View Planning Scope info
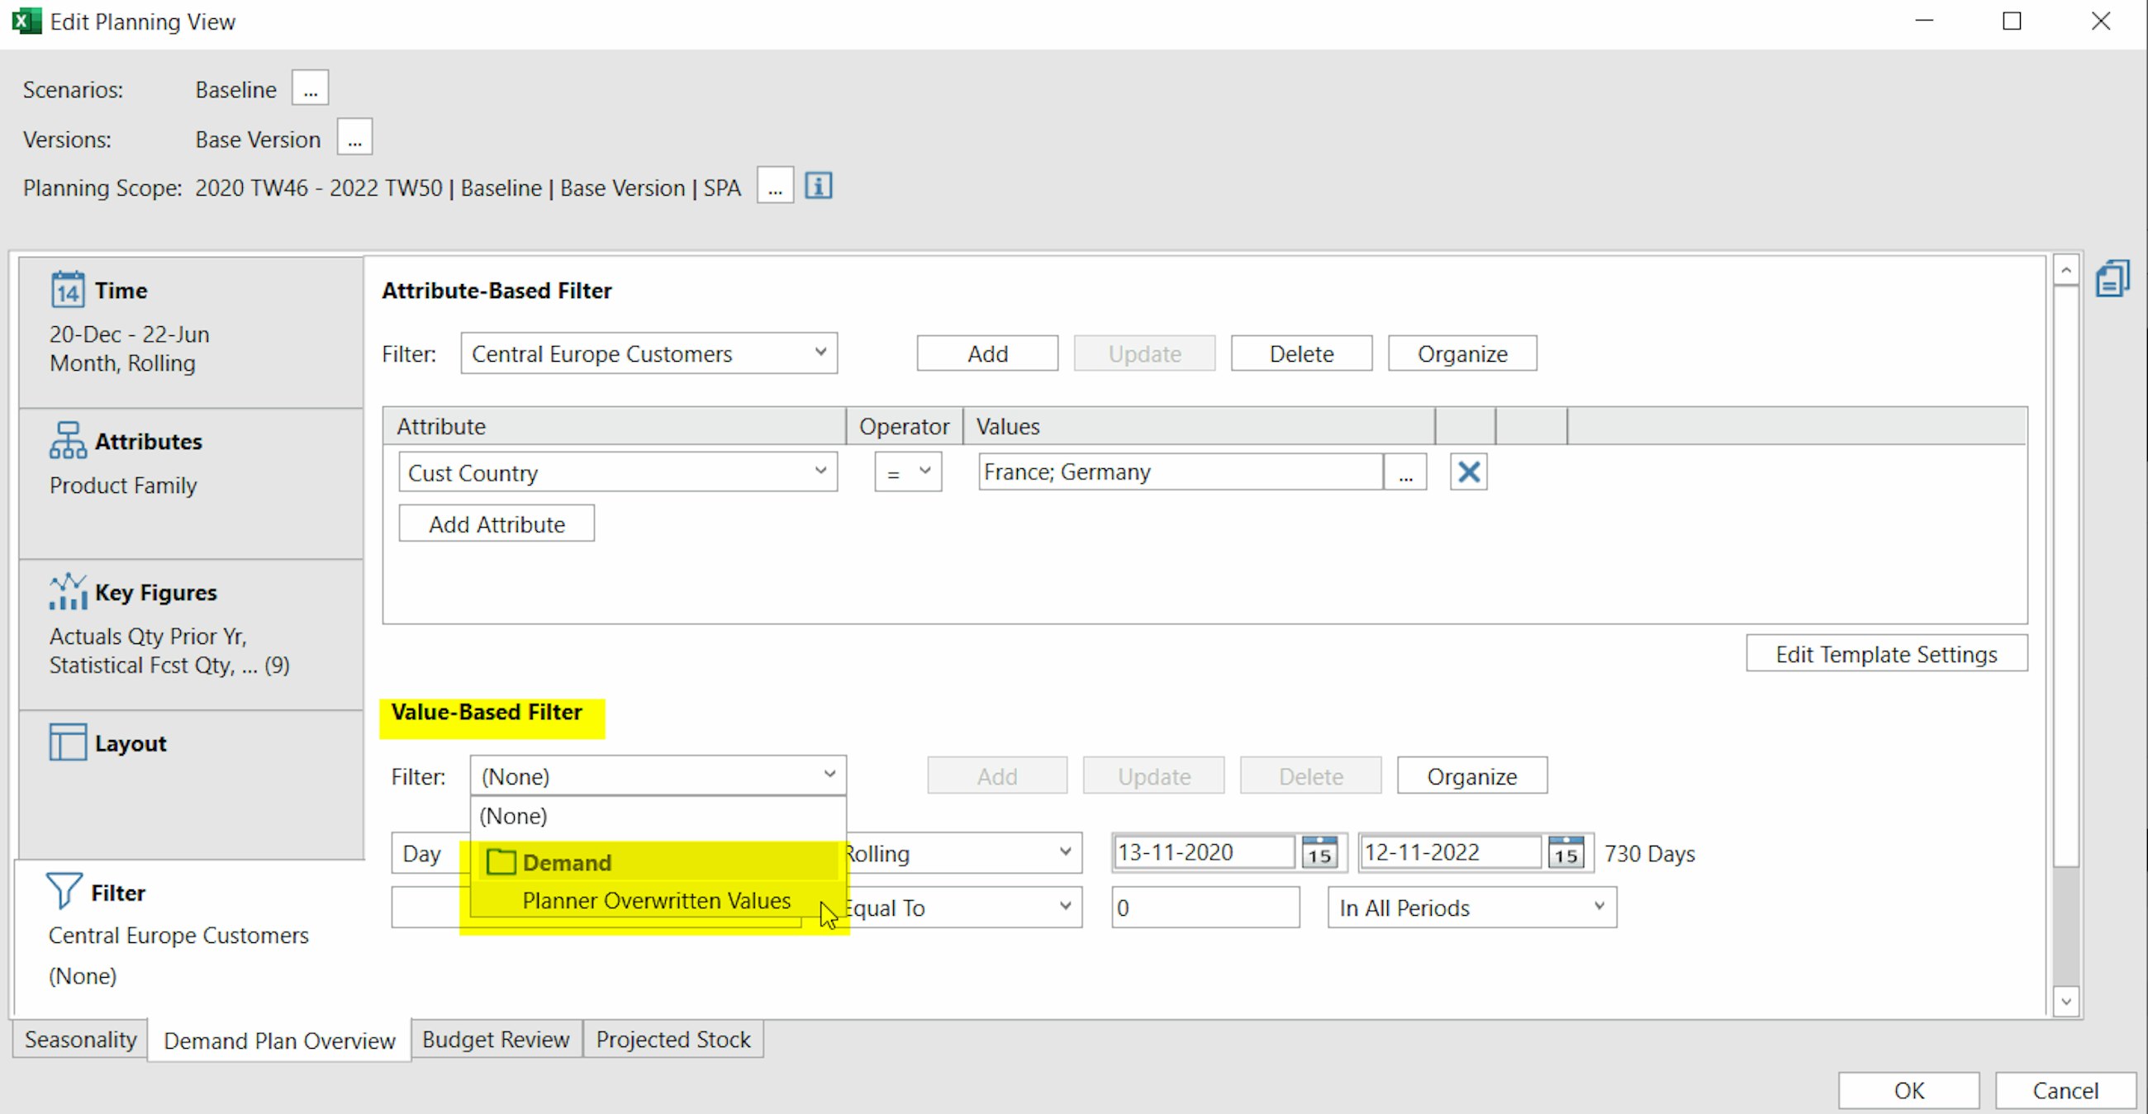 tap(818, 186)
